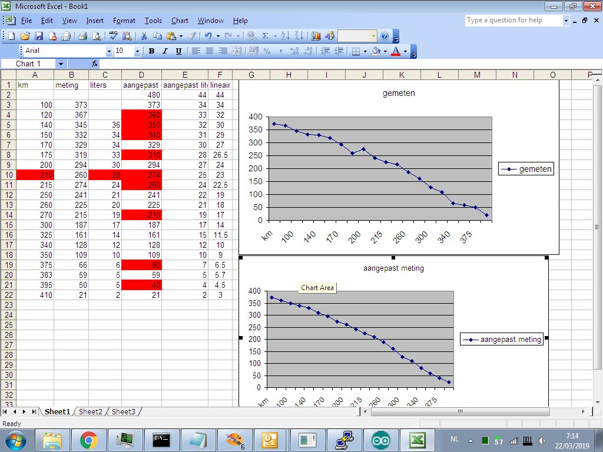Open the Format menu
Image resolution: width=603 pixels, height=452 pixels.
tap(124, 21)
